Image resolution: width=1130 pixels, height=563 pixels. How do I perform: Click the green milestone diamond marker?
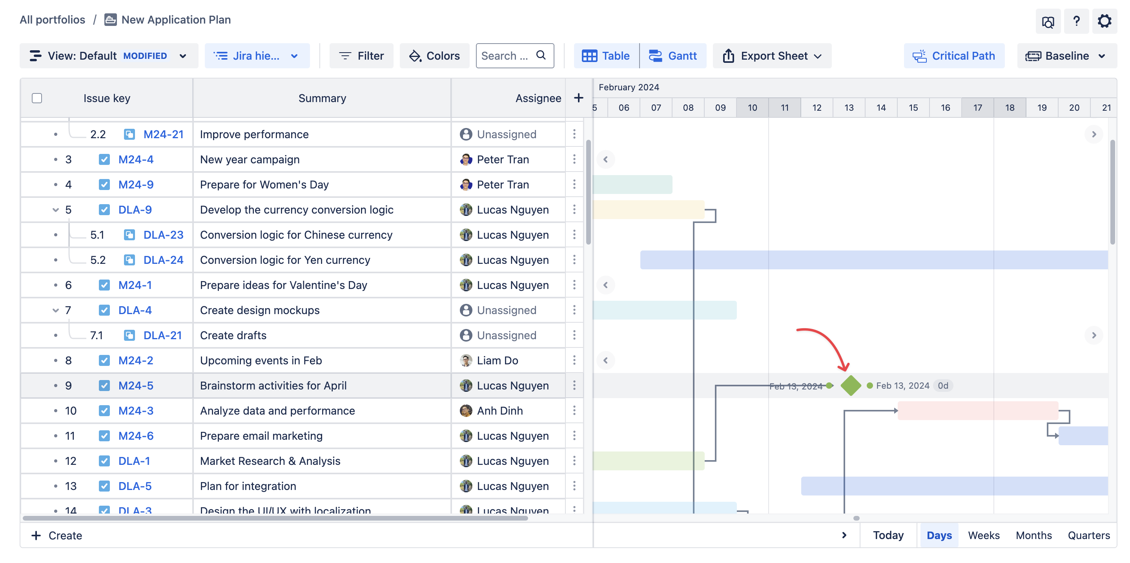[x=851, y=385]
